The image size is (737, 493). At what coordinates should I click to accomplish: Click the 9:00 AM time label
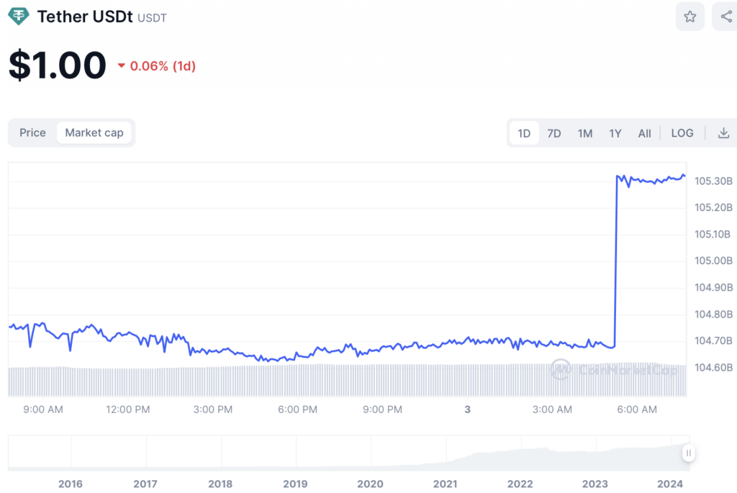tap(43, 410)
